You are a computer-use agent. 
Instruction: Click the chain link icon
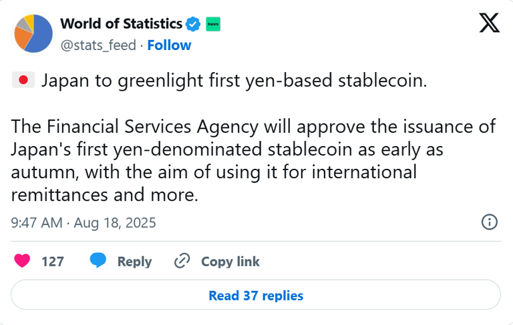click(182, 261)
